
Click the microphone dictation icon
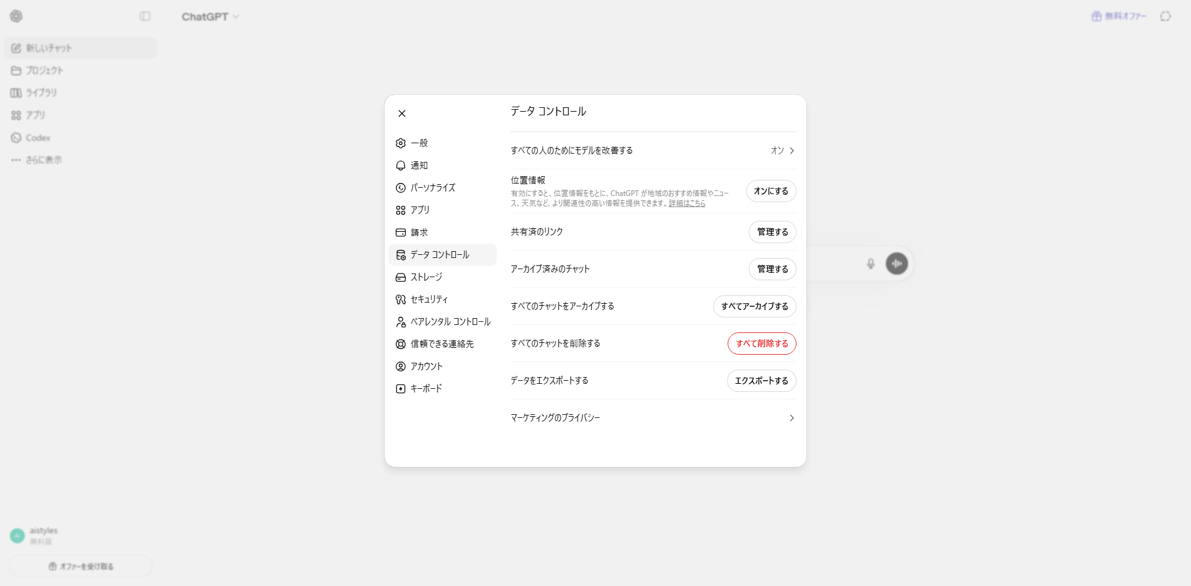coord(871,264)
